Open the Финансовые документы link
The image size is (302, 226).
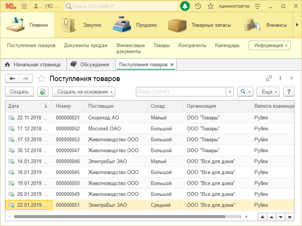click(x=130, y=49)
